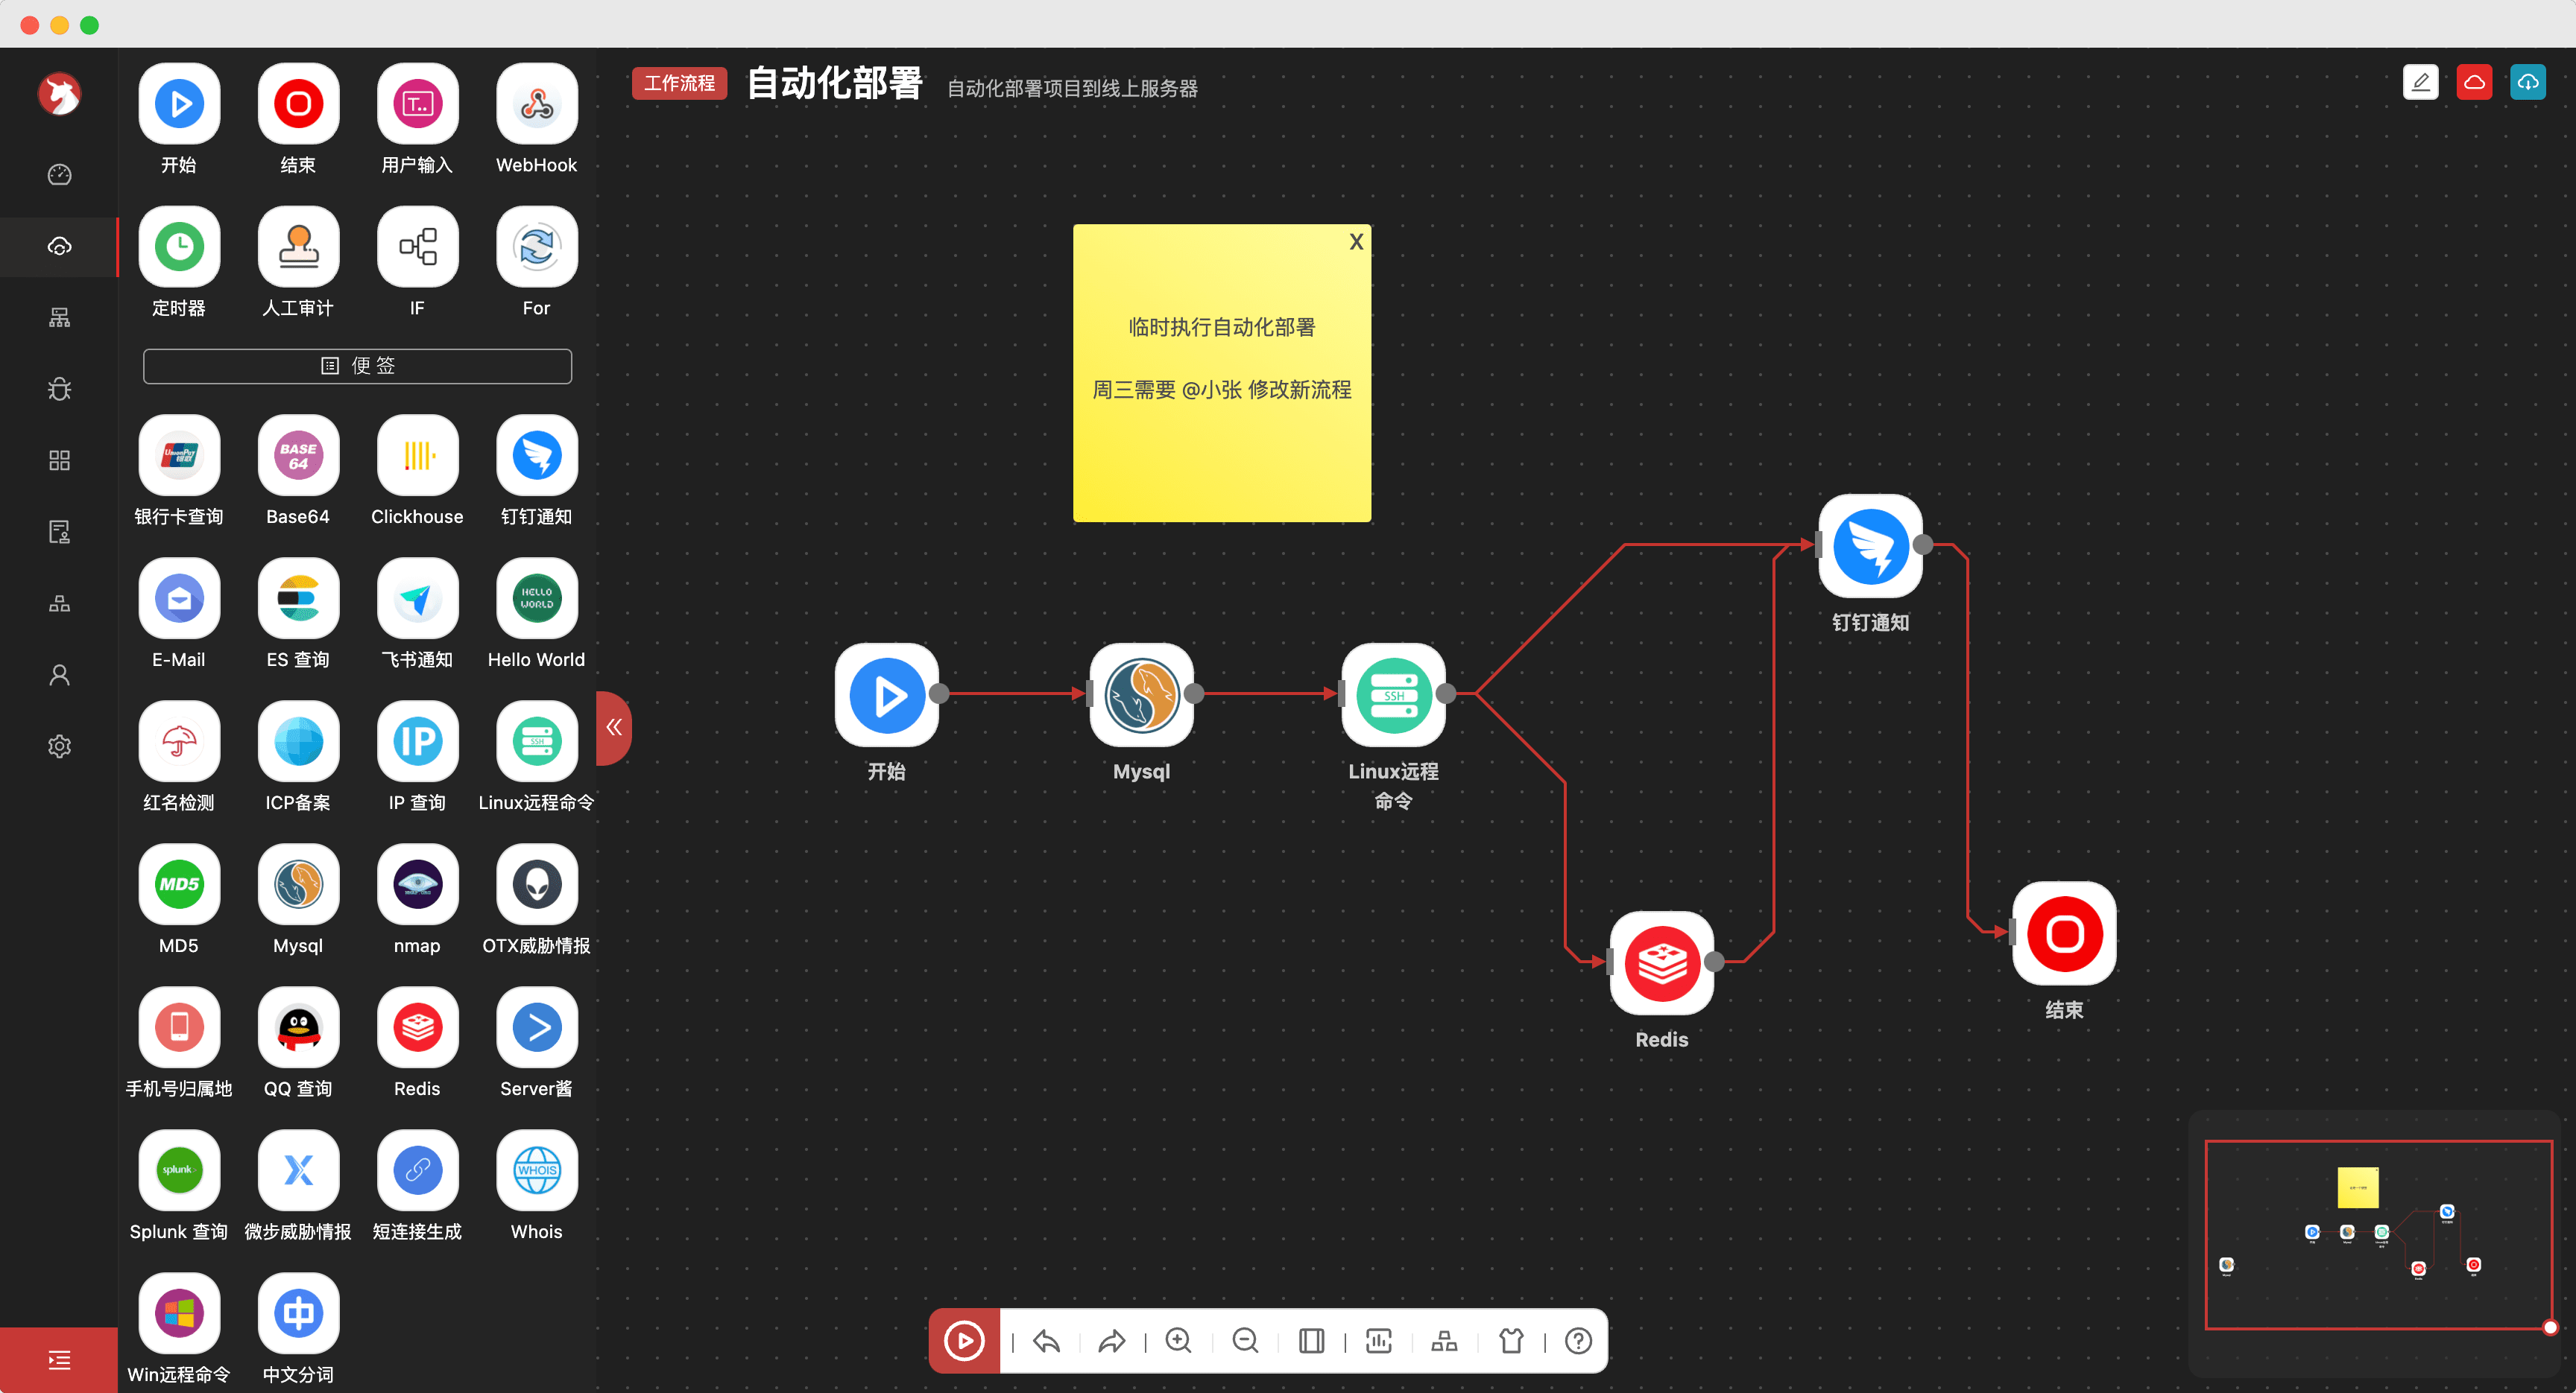Click the Redis node on canvas
This screenshot has width=2576, height=1393.
pyautogui.click(x=1661, y=963)
